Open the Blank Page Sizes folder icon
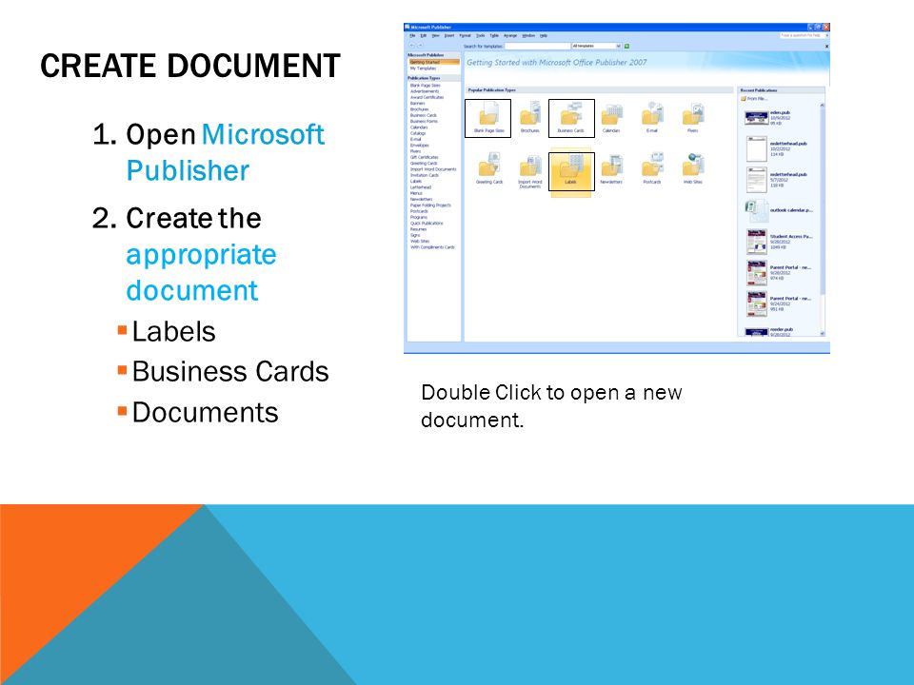The height and width of the screenshot is (685, 914). click(x=488, y=115)
